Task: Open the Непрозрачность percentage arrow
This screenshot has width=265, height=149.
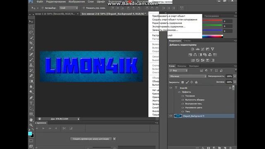Action: (x=235, y=76)
